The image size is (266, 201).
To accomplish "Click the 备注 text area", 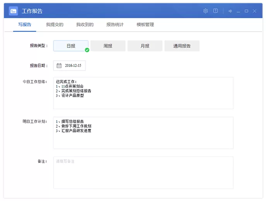I will [x=143, y=172].
